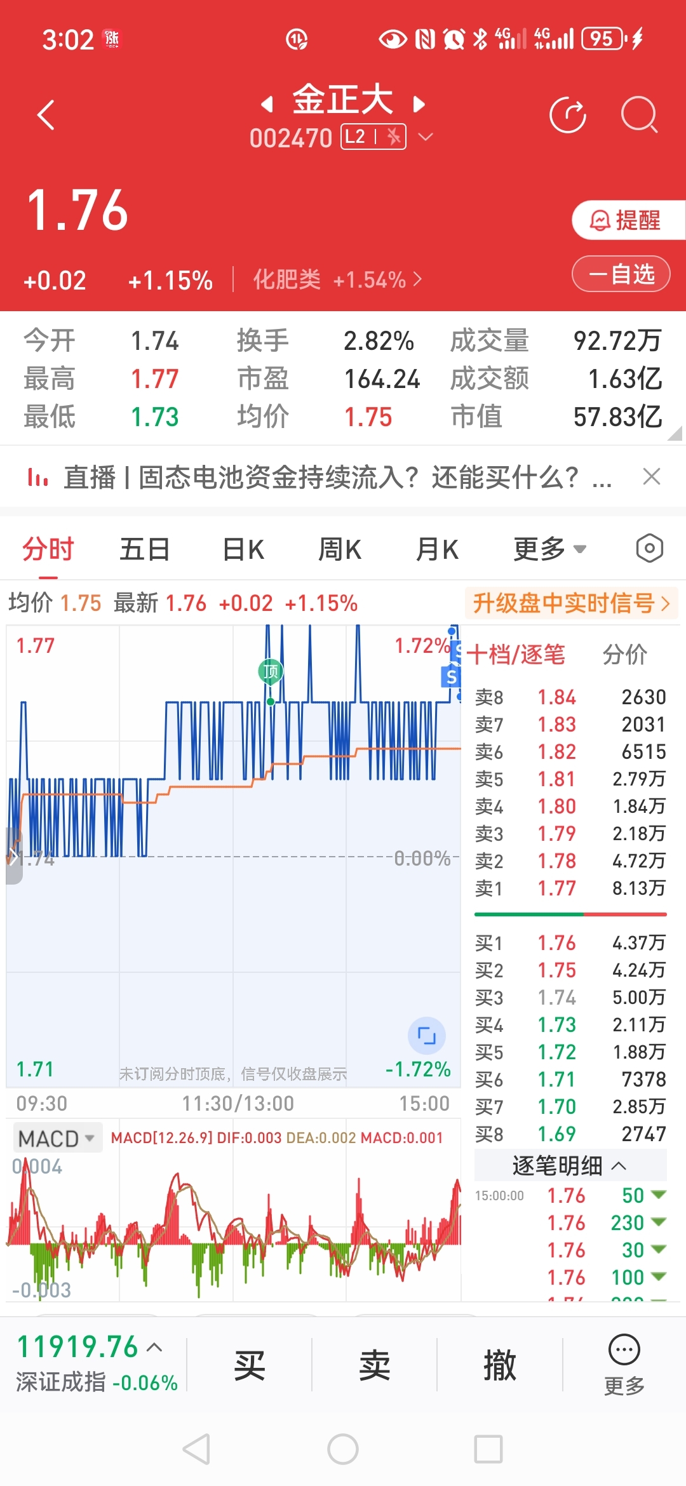686x1486 pixels.
Task: Select the 买3 1.74 order row
Action: coord(570,997)
